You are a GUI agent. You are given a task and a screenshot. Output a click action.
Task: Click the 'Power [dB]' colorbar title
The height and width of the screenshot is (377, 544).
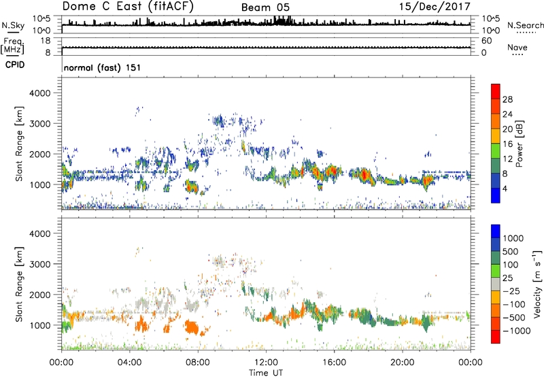tap(519, 144)
